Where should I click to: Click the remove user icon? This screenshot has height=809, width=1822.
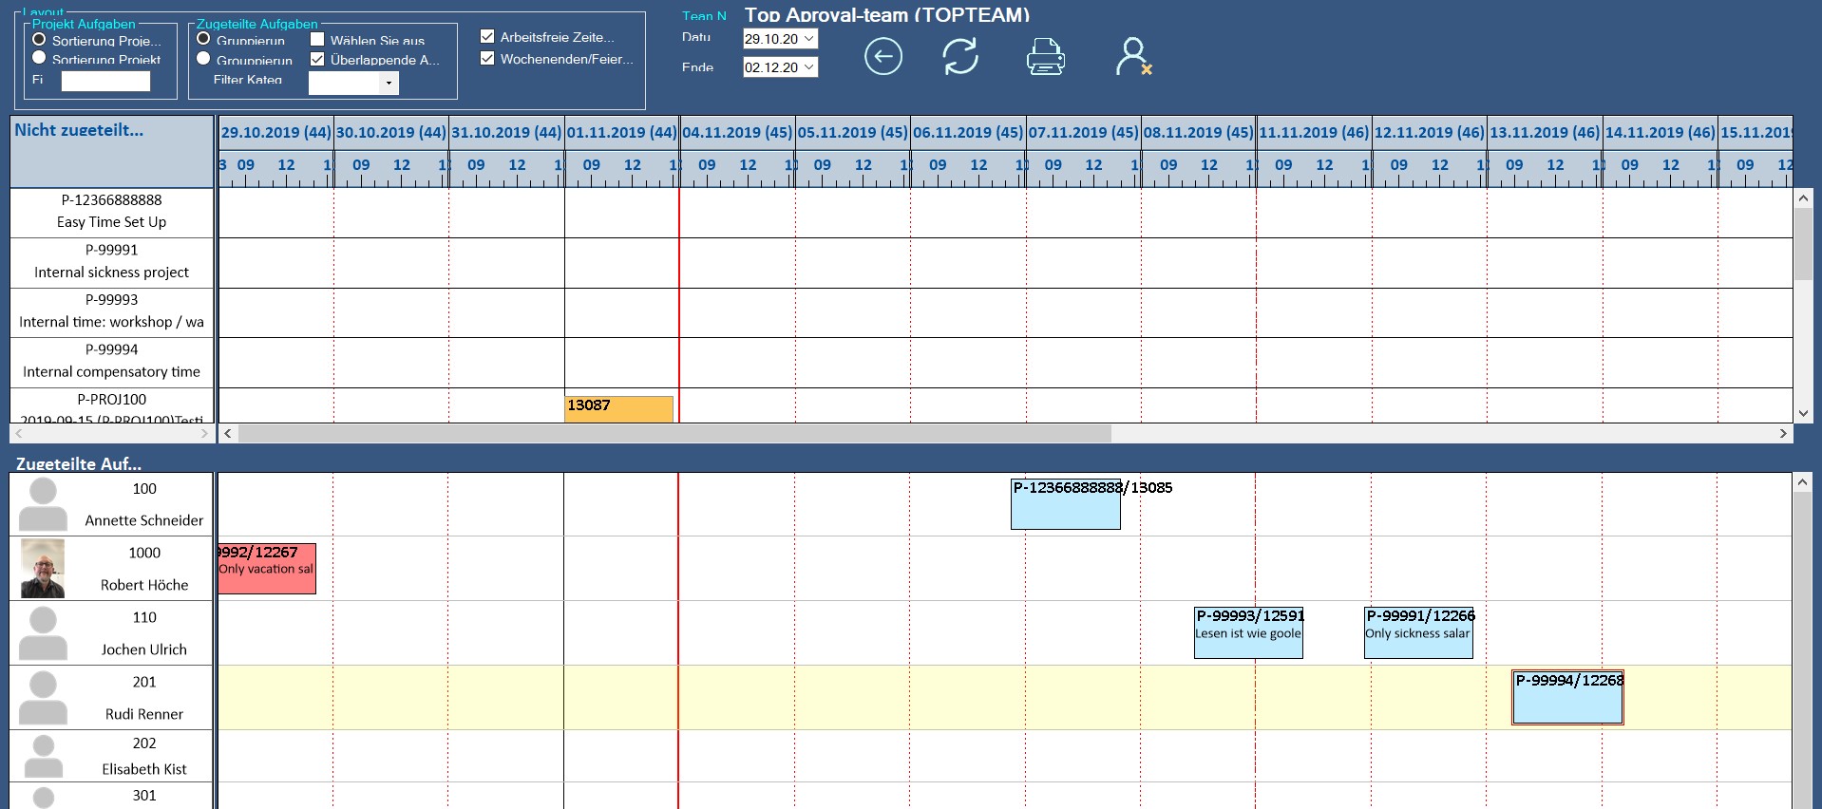[x=1132, y=57]
